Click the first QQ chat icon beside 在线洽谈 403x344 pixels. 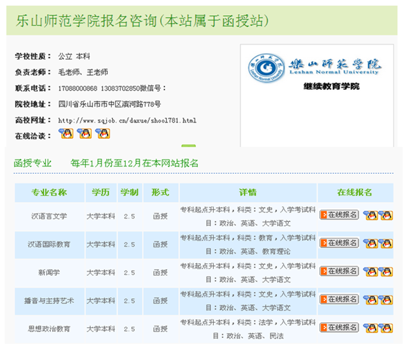click(66, 134)
